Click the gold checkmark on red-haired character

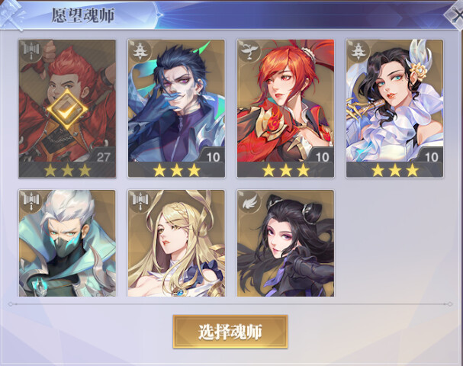[x=67, y=110]
